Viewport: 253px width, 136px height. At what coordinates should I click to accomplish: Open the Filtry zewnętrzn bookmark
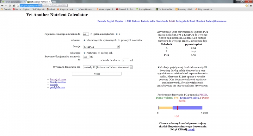pos(204,9)
